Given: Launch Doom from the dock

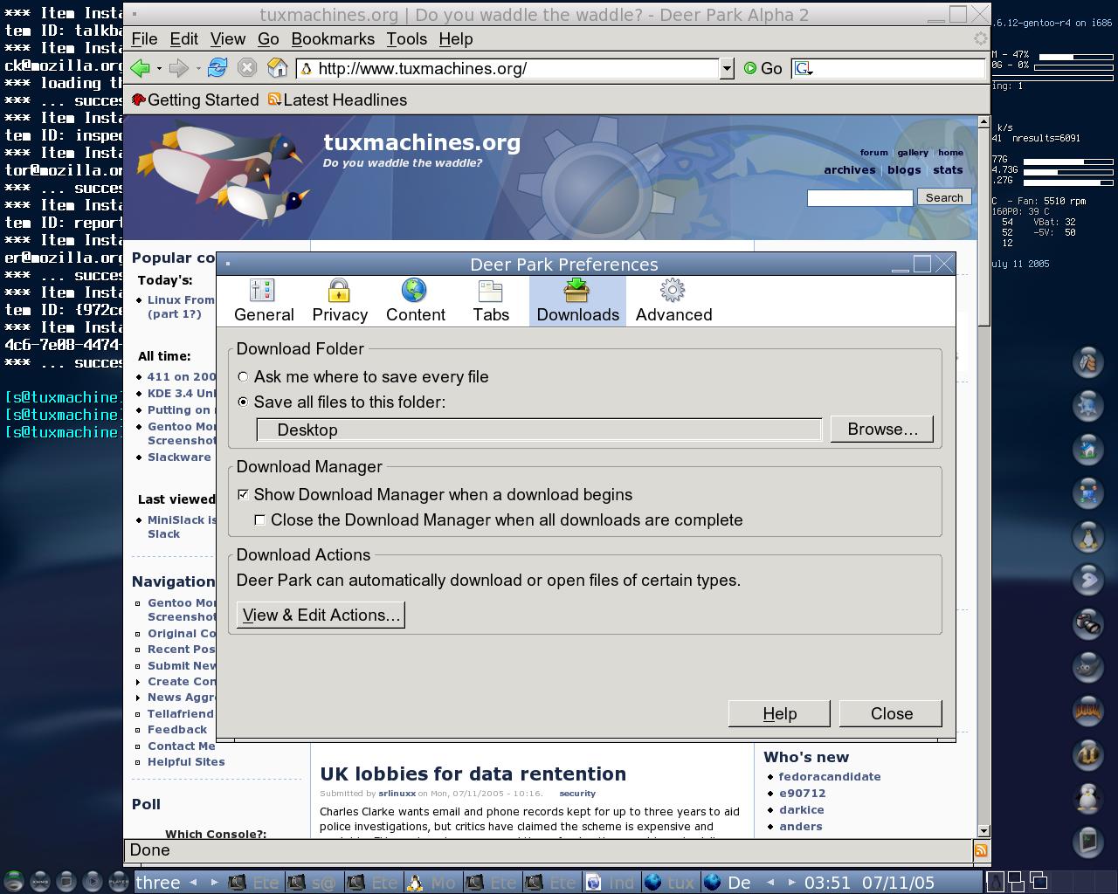Looking at the screenshot, I should point(1088,712).
